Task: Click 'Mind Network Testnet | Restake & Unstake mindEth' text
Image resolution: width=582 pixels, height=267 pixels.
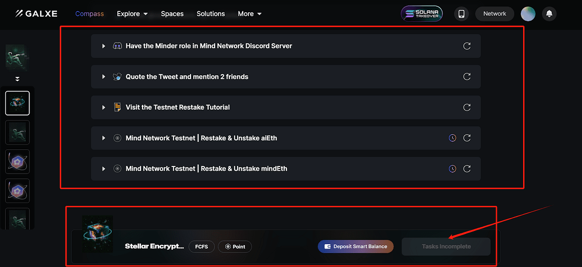Action: tap(207, 169)
